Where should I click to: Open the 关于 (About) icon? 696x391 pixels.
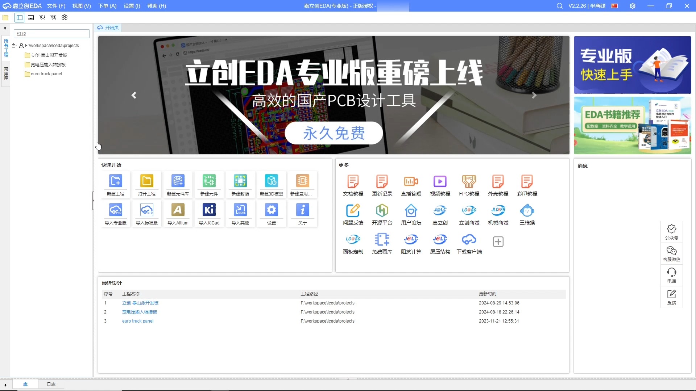click(x=303, y=210)
